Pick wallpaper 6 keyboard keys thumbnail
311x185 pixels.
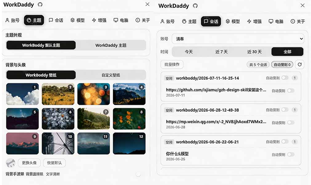coord(58,119)
